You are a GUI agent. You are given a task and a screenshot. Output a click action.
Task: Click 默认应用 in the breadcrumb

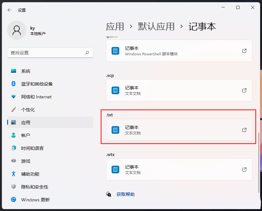coord(156,26)
